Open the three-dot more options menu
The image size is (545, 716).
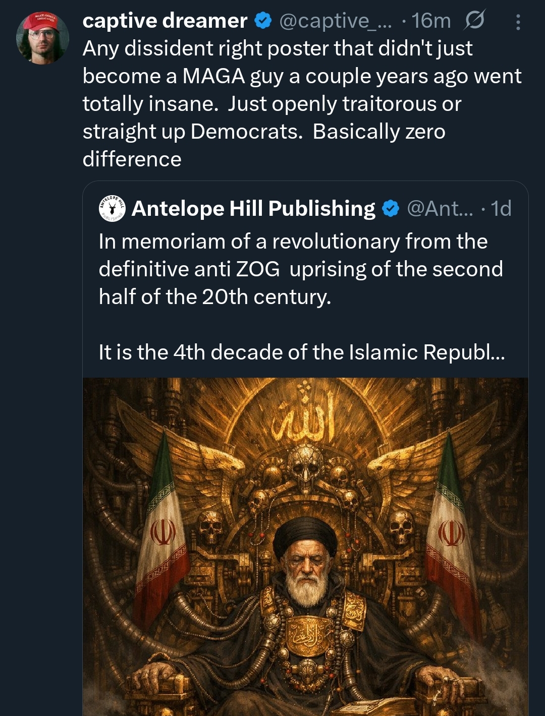coord(518,22)
